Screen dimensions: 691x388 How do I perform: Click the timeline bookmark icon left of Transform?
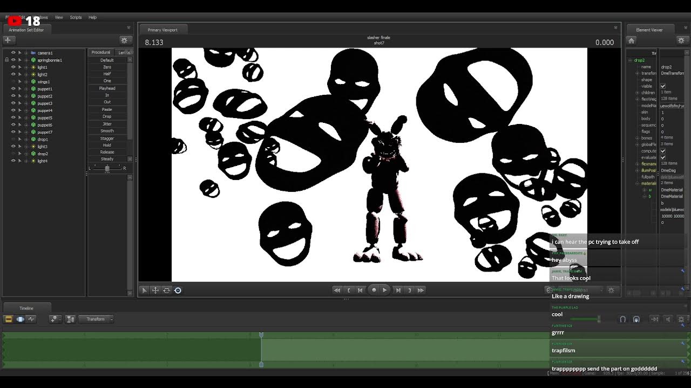(70, 319)
